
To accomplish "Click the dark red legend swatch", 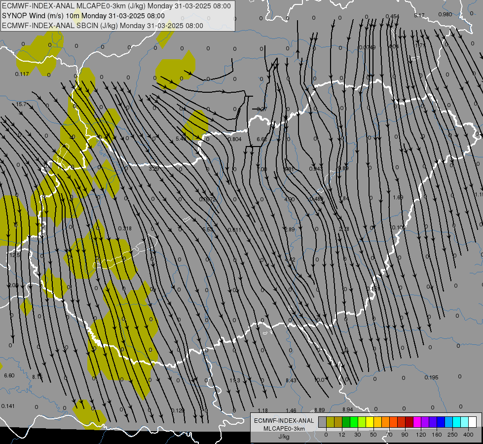I will 409,422.
